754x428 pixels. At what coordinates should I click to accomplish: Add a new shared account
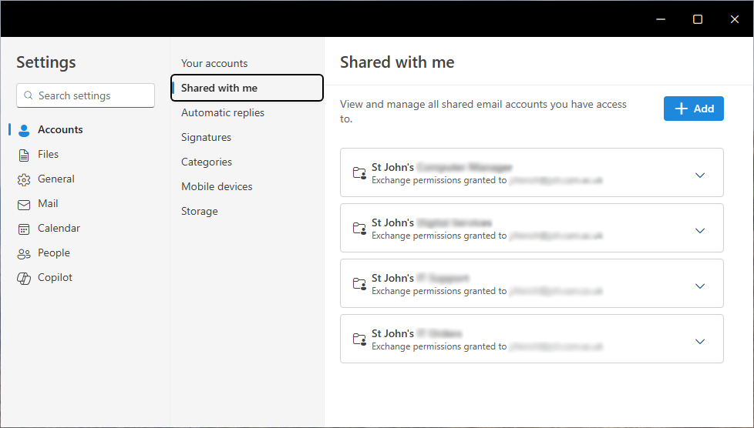pyautogui.click(x=693, y=109)
